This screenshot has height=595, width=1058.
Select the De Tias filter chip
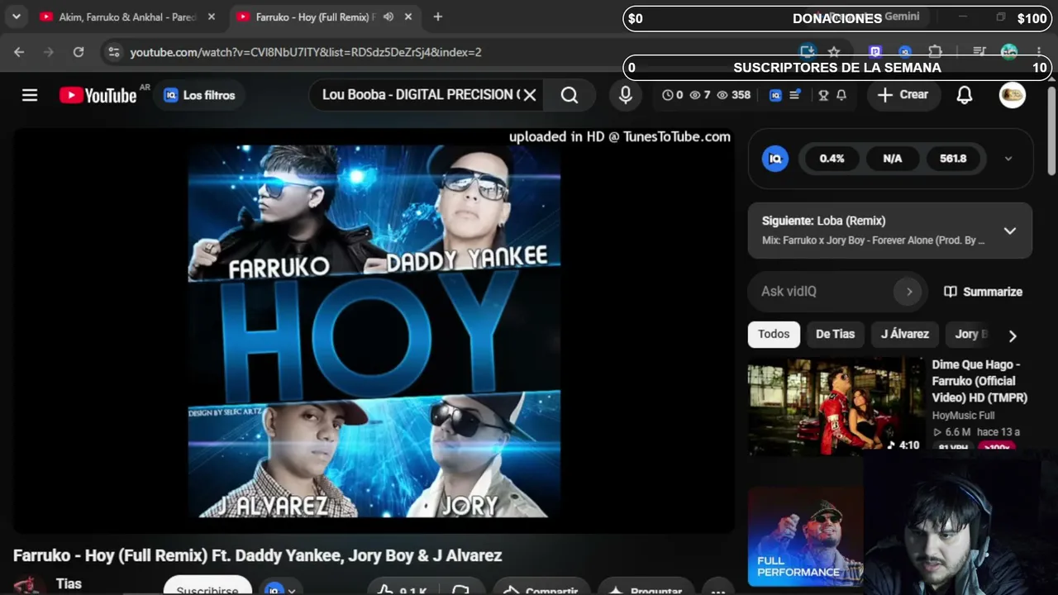coord(836,334)
